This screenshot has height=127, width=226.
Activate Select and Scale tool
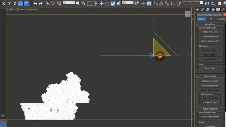pos(113,4)
